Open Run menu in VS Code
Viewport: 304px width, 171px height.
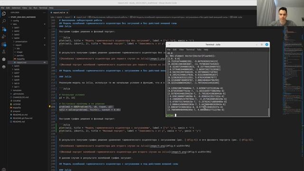pyautogui.click(x=35, y=8)
